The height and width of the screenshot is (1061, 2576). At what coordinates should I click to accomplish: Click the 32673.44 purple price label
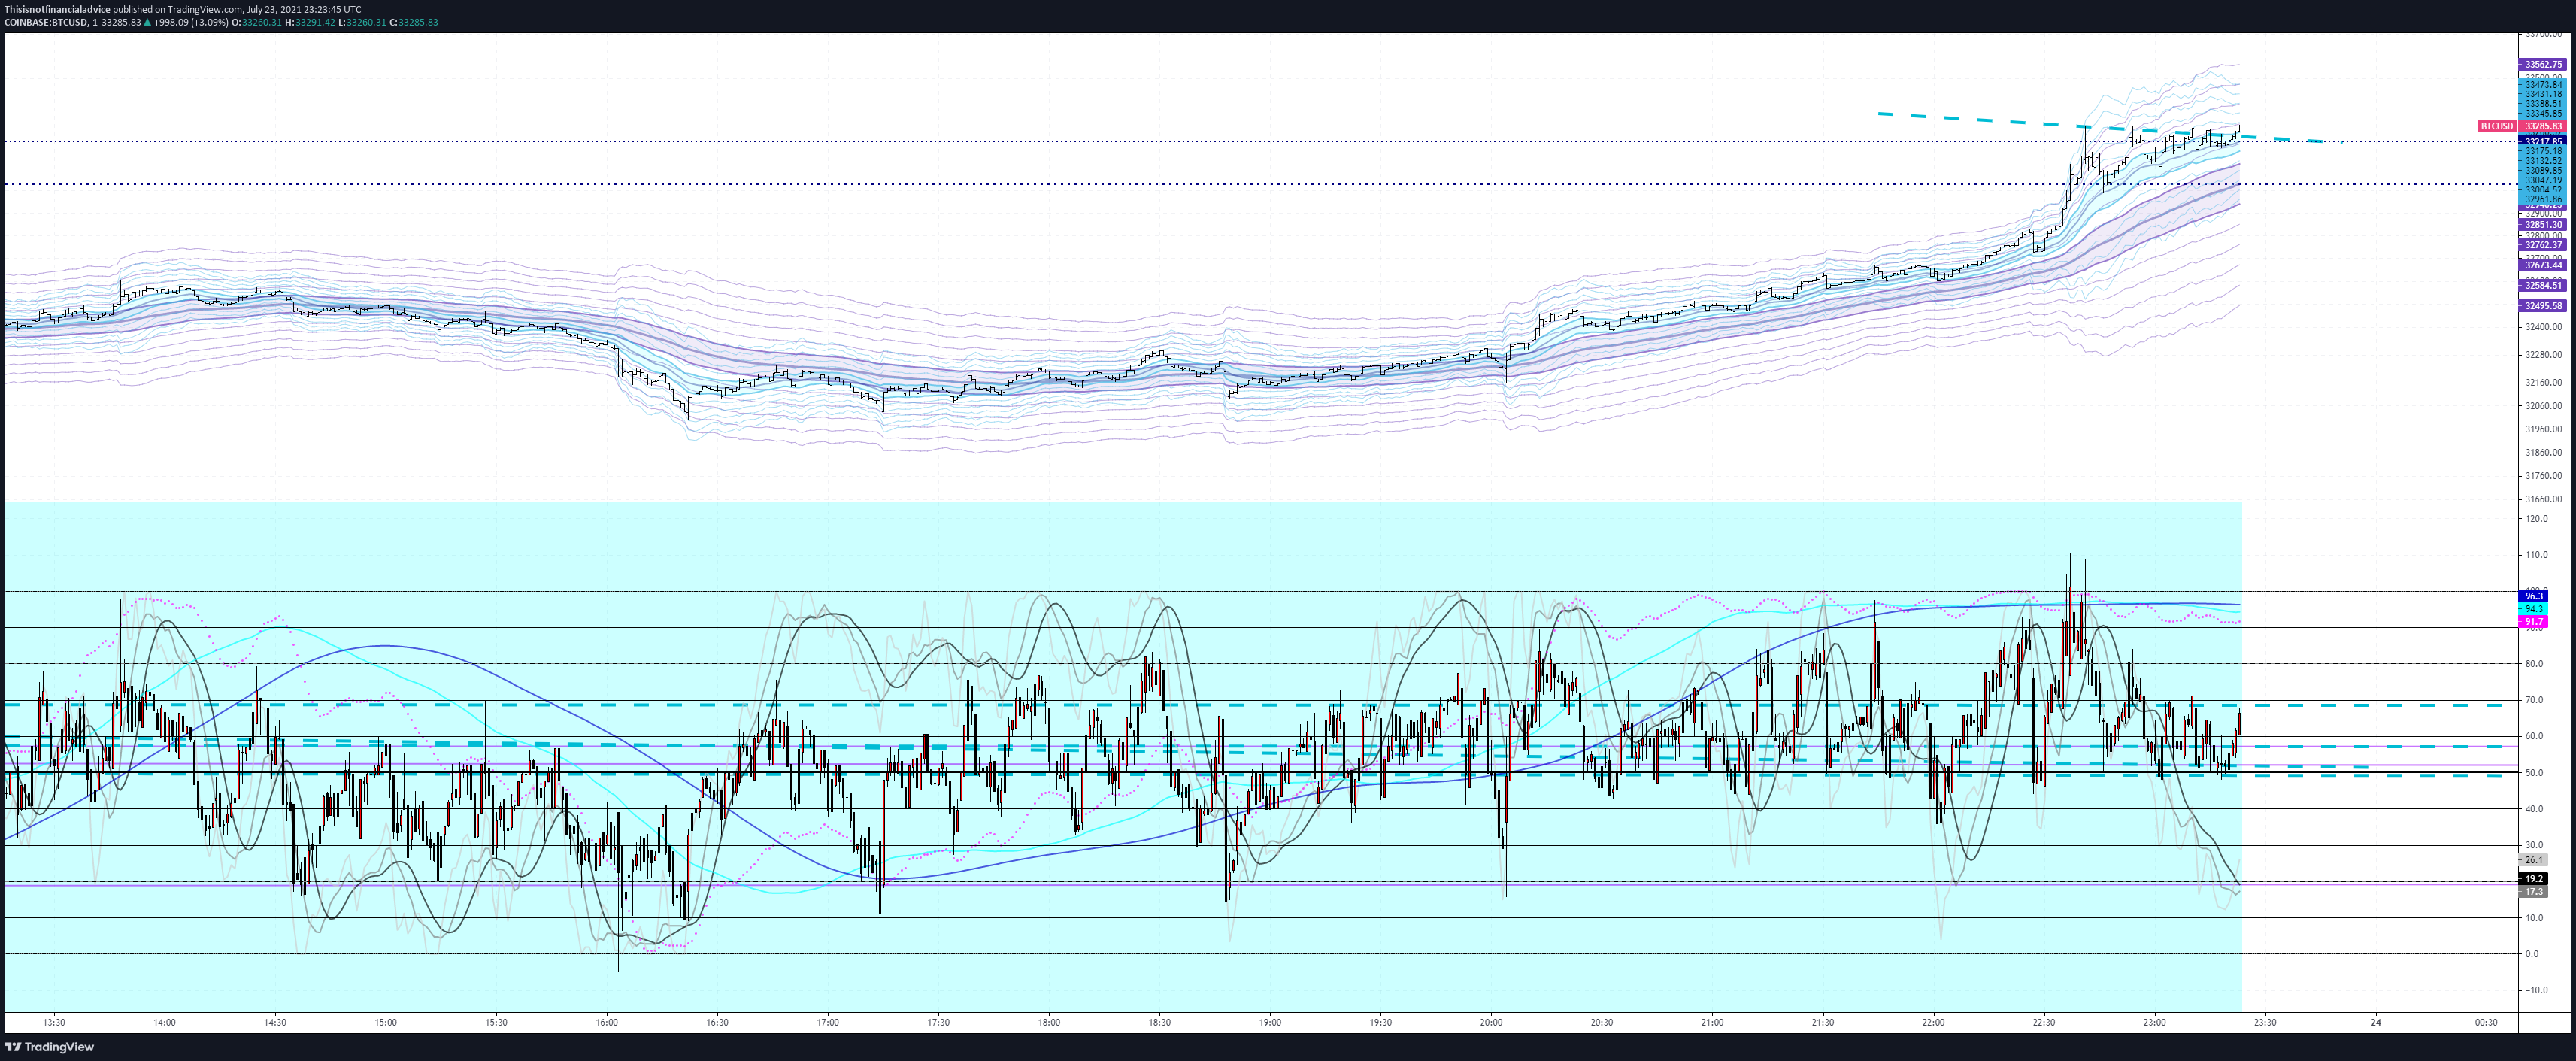click(x=2543, y=265)
